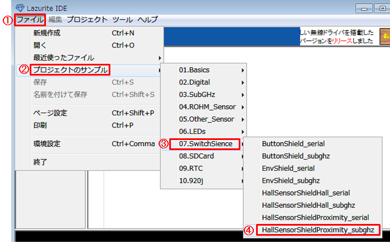
Task: Maximize the Lazurite IDE window
Action: coord(382,9)
